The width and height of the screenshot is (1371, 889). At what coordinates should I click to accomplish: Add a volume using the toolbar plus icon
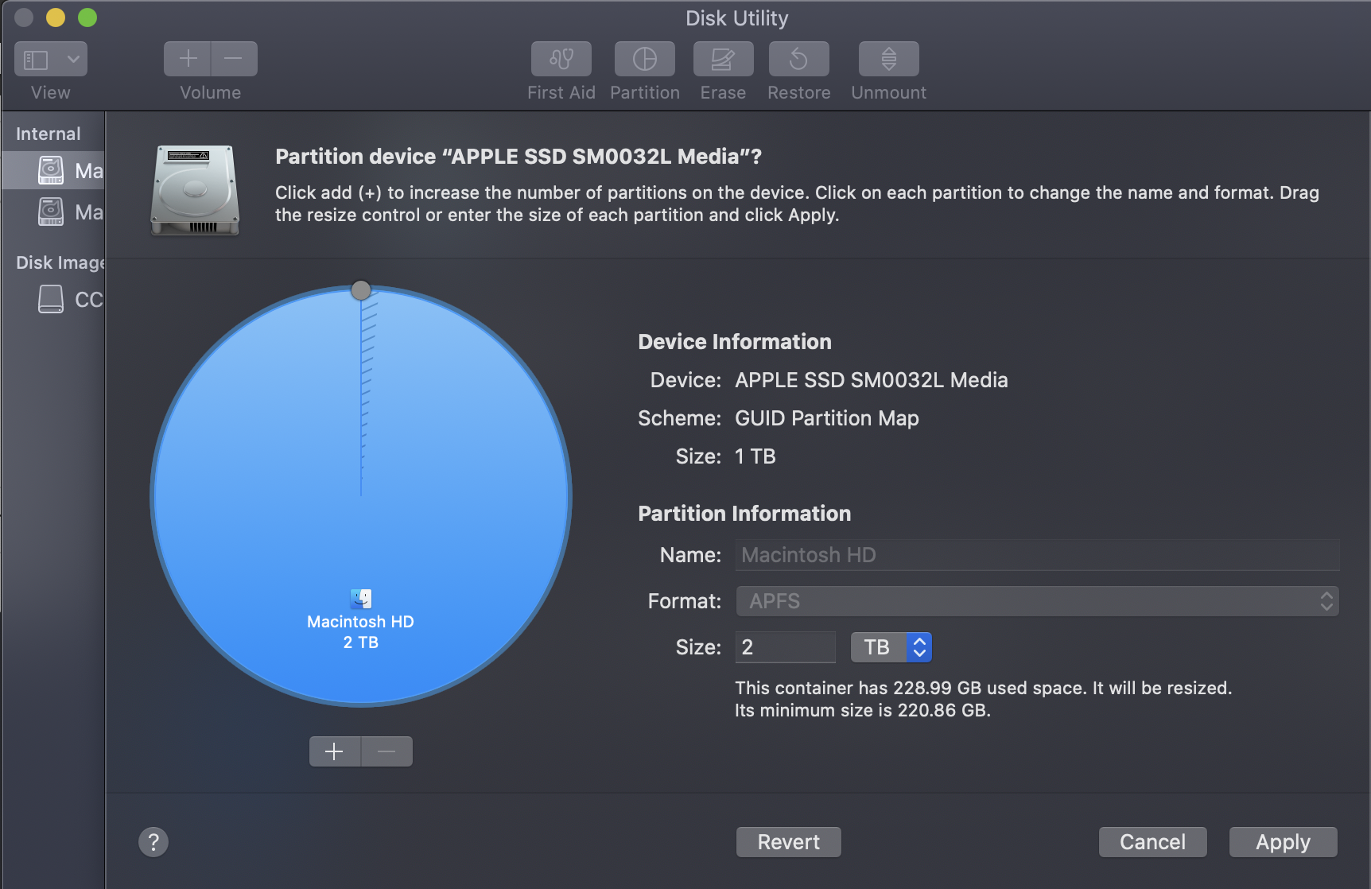187,58
